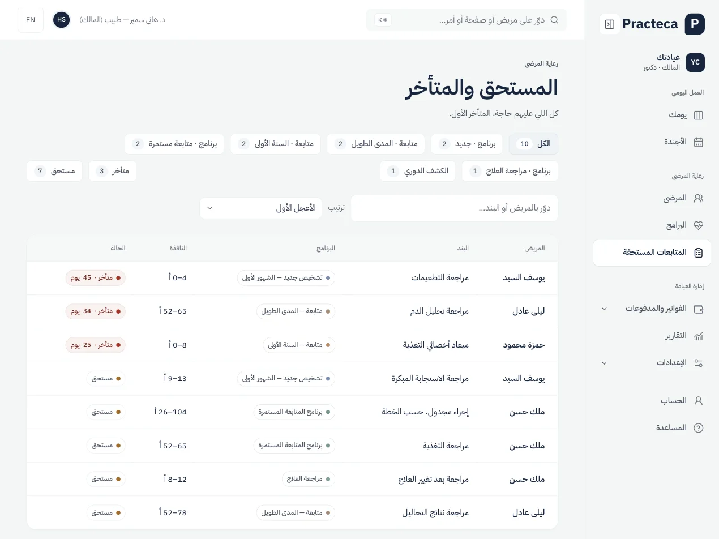Open row مراجعة تحليل الدم
Viewport: 719px width, 539px height.
pyautogui.click(x=292, y=311)
